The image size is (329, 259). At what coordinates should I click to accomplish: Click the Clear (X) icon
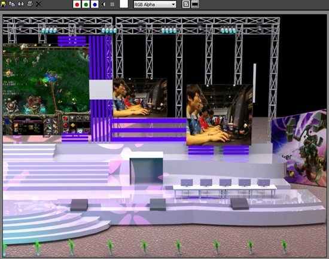click(38, 4)
